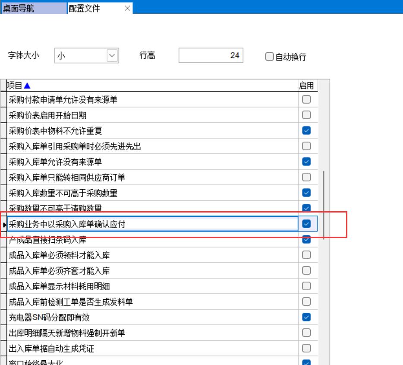The width and height of the screenshot is (403, 365).
Task: Toggle 采购价表启用开始日期 checkbox
Action: (x=306, y=115)
